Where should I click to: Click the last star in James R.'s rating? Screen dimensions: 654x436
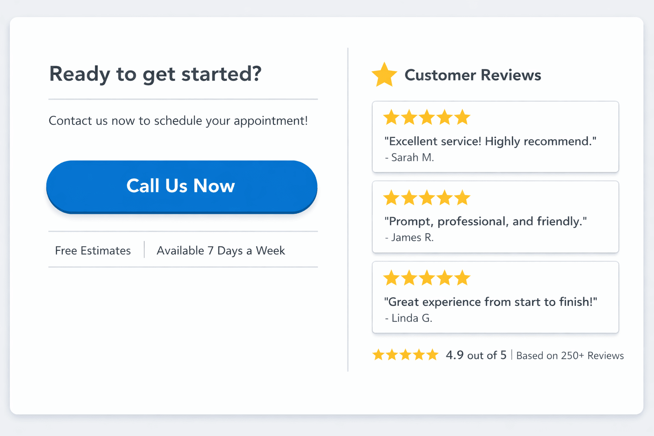pyautogui.click(x=462, y=198)
